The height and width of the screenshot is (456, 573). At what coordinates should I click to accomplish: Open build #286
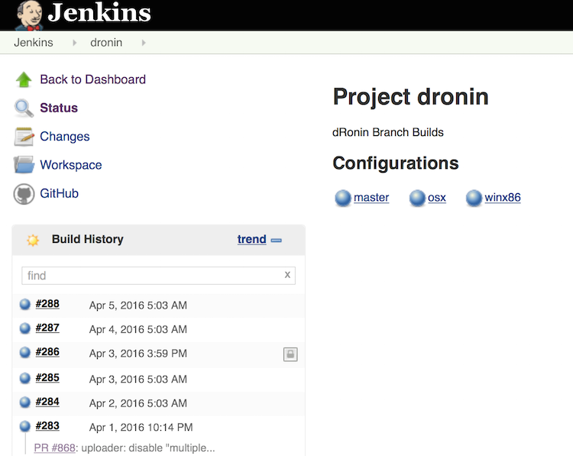pos(47,352)
